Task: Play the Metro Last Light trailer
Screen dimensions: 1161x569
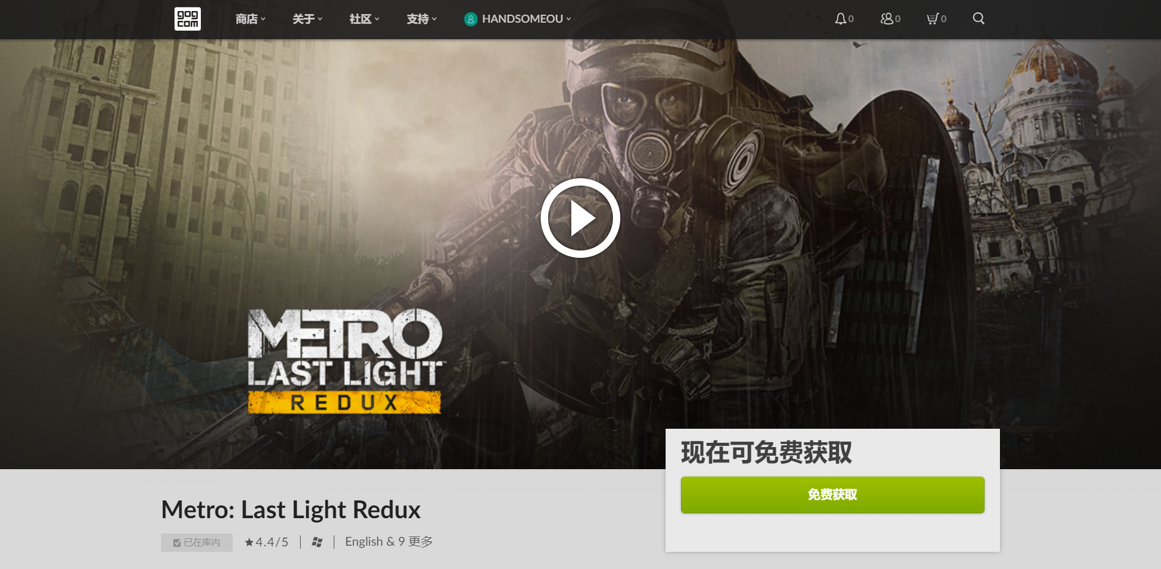Action: click(x=580, y=218)
